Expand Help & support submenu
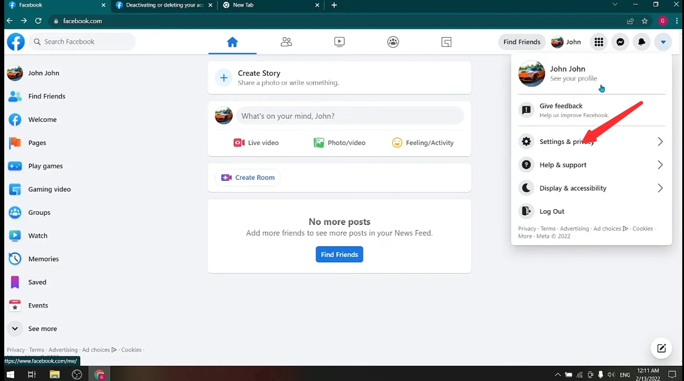684x381 pixels. [x=660, y=165]
